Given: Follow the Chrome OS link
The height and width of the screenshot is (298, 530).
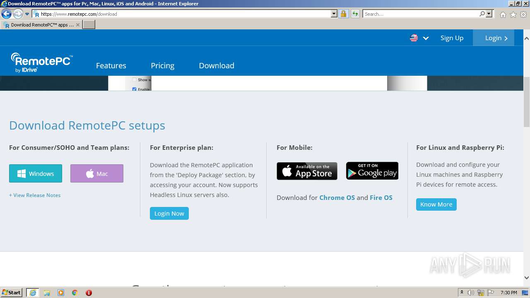Looking at the screenshot, I should [337, 198].
